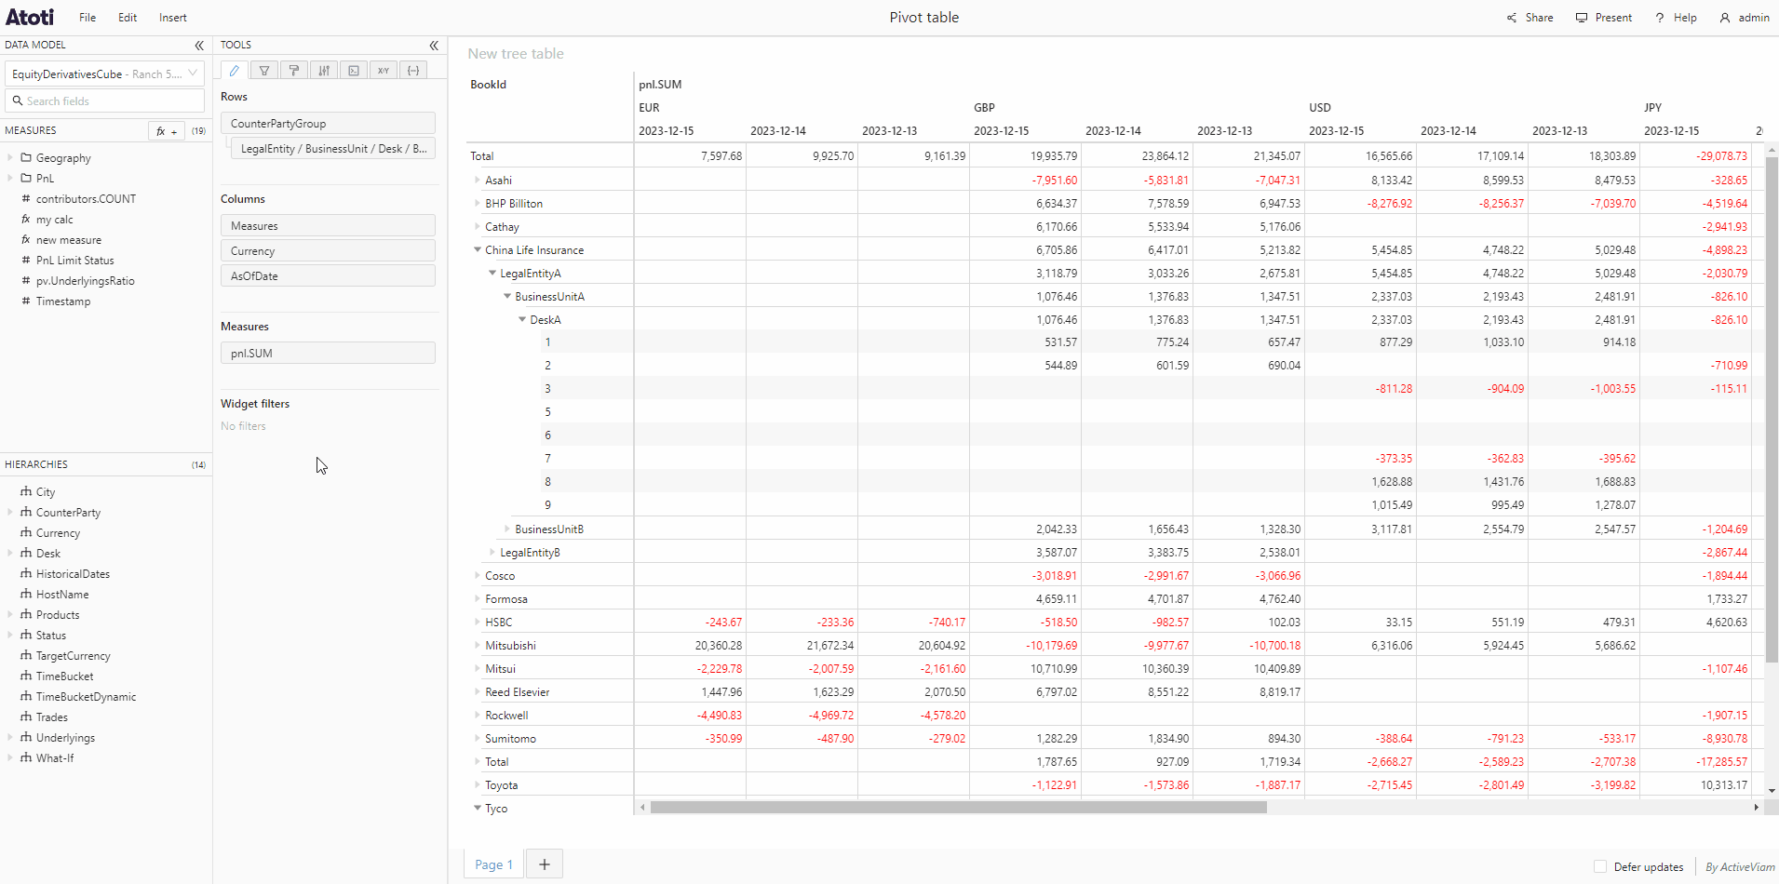Click the By ActiveViam link
The height and width of the screenshot is (884, 1779).
point(1740,866)
